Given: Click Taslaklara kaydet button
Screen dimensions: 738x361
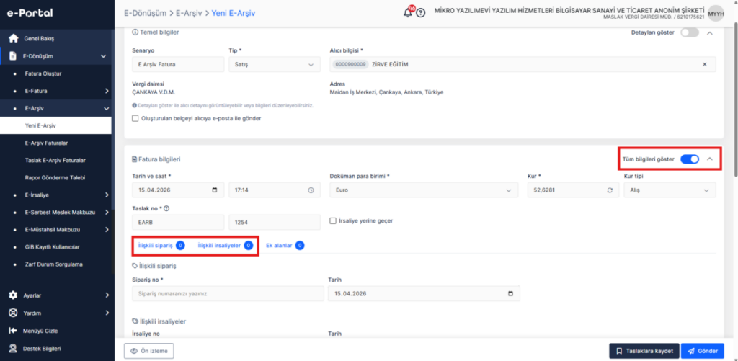Looking at the screenshot, I should click(644, 351).
